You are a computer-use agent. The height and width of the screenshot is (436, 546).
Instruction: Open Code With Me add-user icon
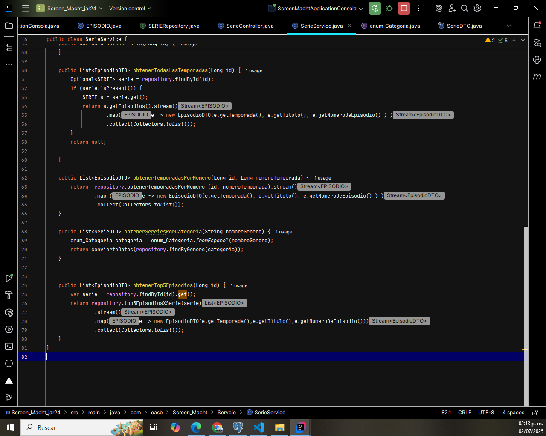pos(452,8)
